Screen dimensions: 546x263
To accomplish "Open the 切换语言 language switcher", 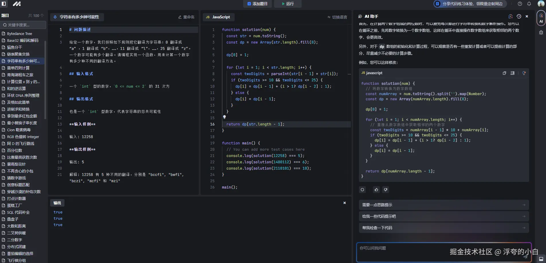I will point(337,17).
